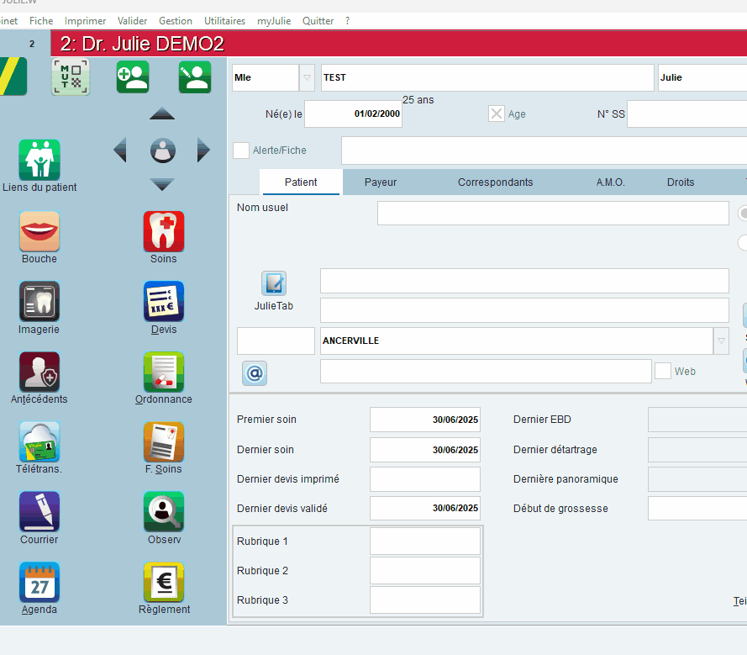
Task: Open the Imprimer menu
Action: click(85, 21)
